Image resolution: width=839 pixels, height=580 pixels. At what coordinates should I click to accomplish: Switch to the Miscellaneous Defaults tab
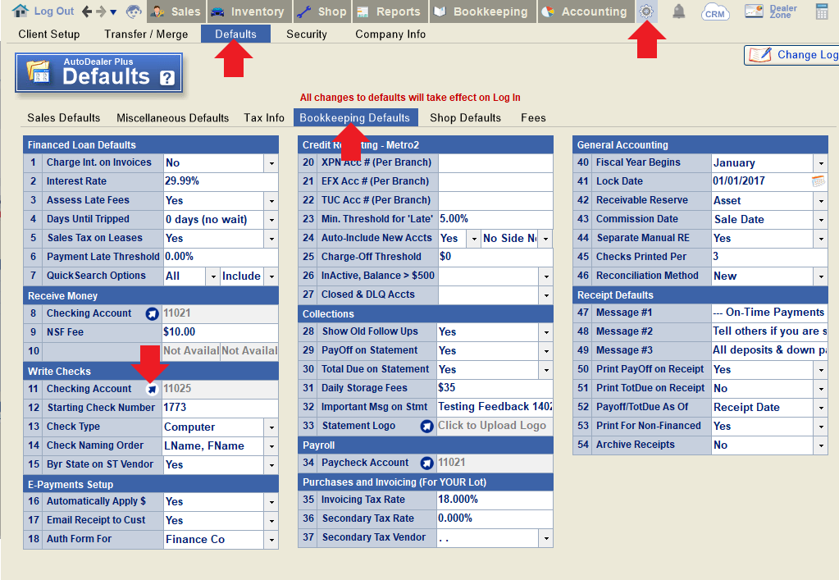coord(173,117)
